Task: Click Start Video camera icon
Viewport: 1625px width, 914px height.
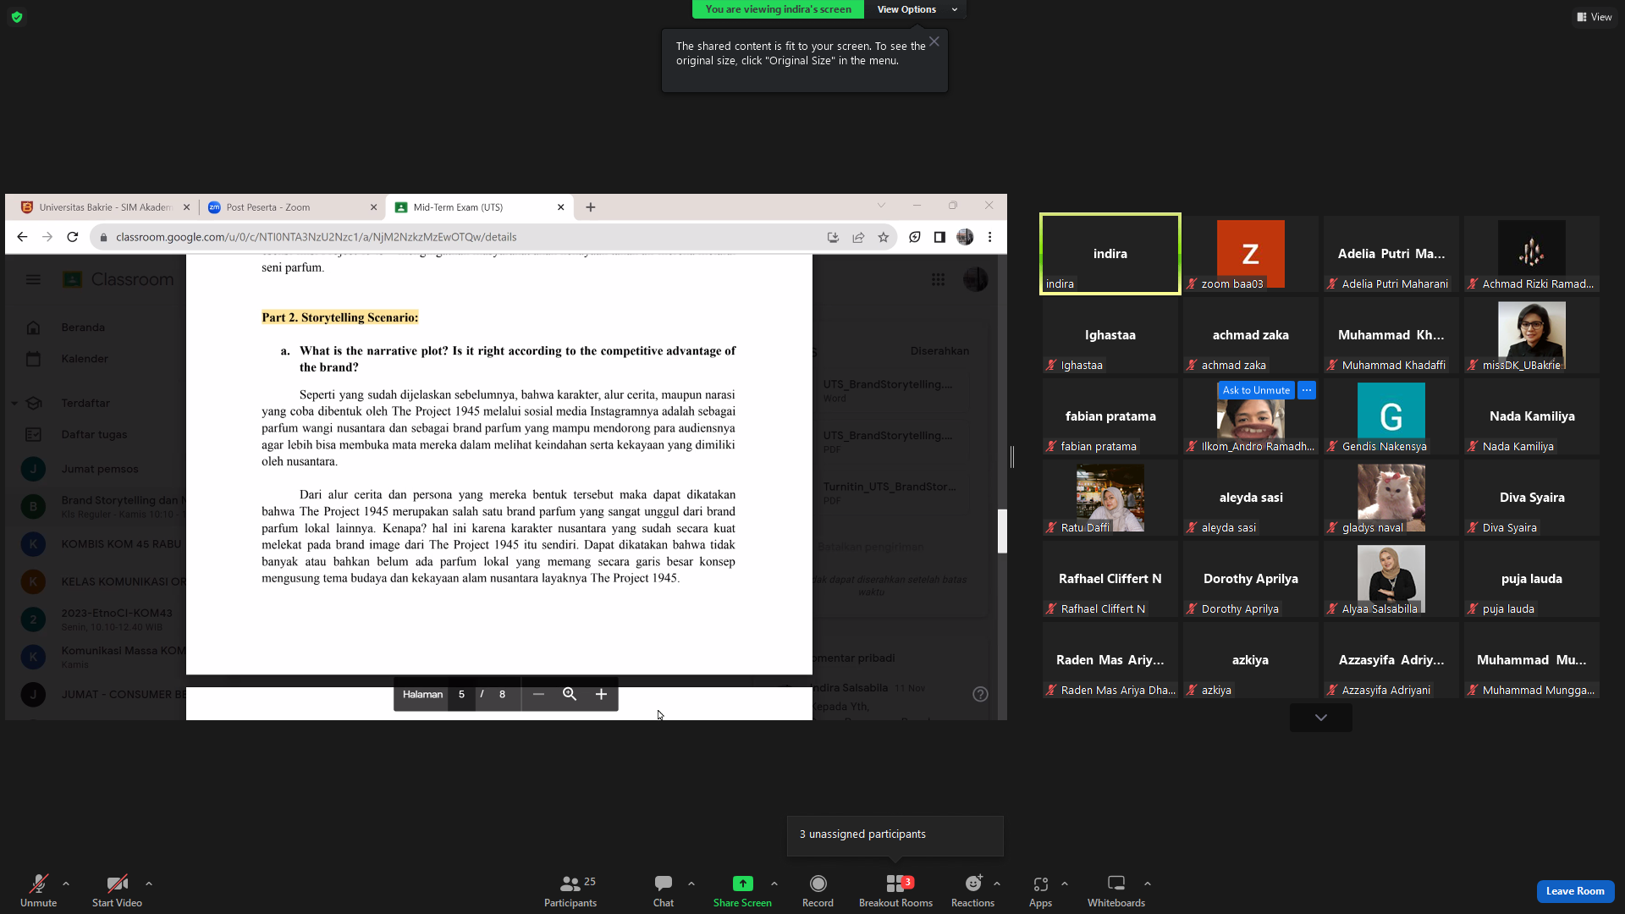Action: 117,884
